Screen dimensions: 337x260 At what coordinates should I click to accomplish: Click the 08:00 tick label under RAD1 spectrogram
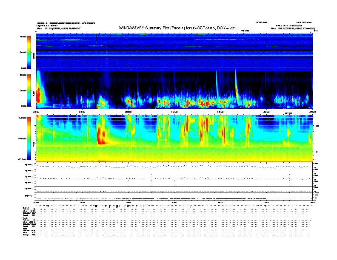(128, 112)
